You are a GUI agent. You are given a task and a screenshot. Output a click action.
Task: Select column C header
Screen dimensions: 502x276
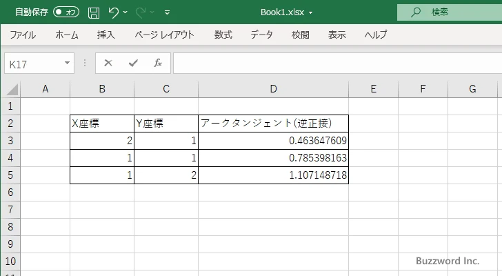click(166, 89)
